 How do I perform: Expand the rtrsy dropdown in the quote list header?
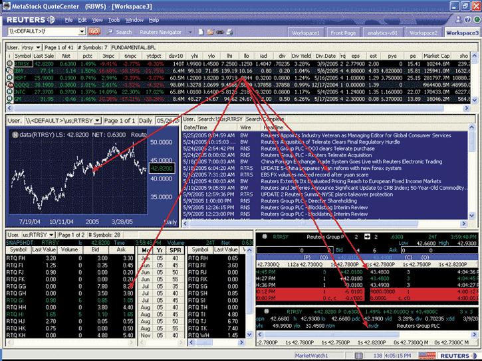(x=39, y=48)
